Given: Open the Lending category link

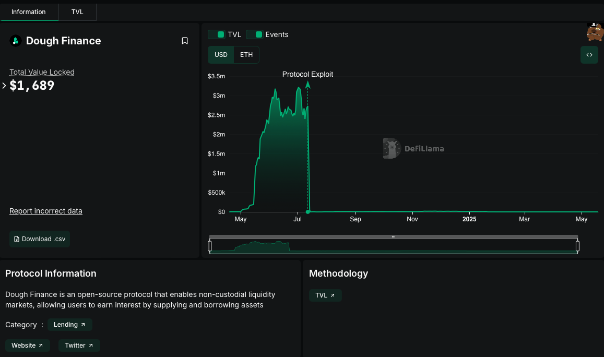Looking at the screenshot, I should point(69,325).
